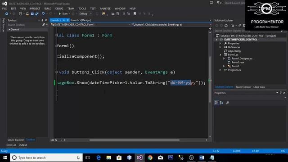Close the Form1.cs tab
Screen dimensions: 288x162
[x=67, y=20]
